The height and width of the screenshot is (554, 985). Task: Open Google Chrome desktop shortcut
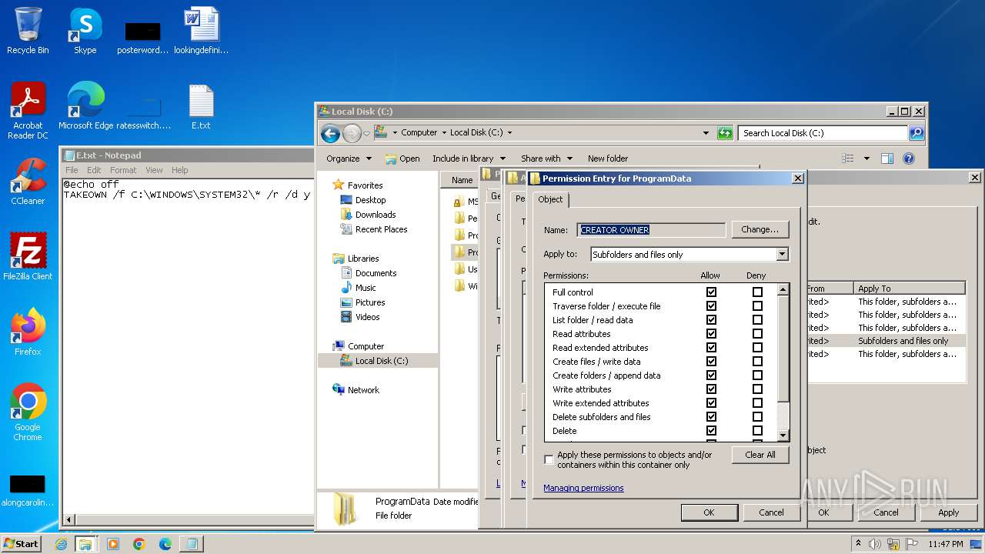28,412
